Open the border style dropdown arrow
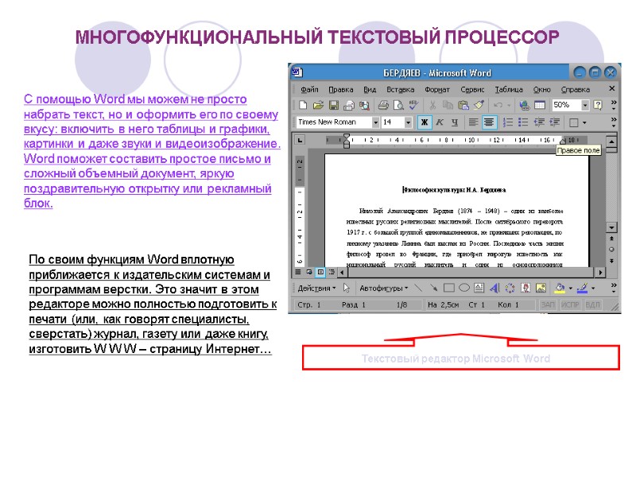 [584, 122]
